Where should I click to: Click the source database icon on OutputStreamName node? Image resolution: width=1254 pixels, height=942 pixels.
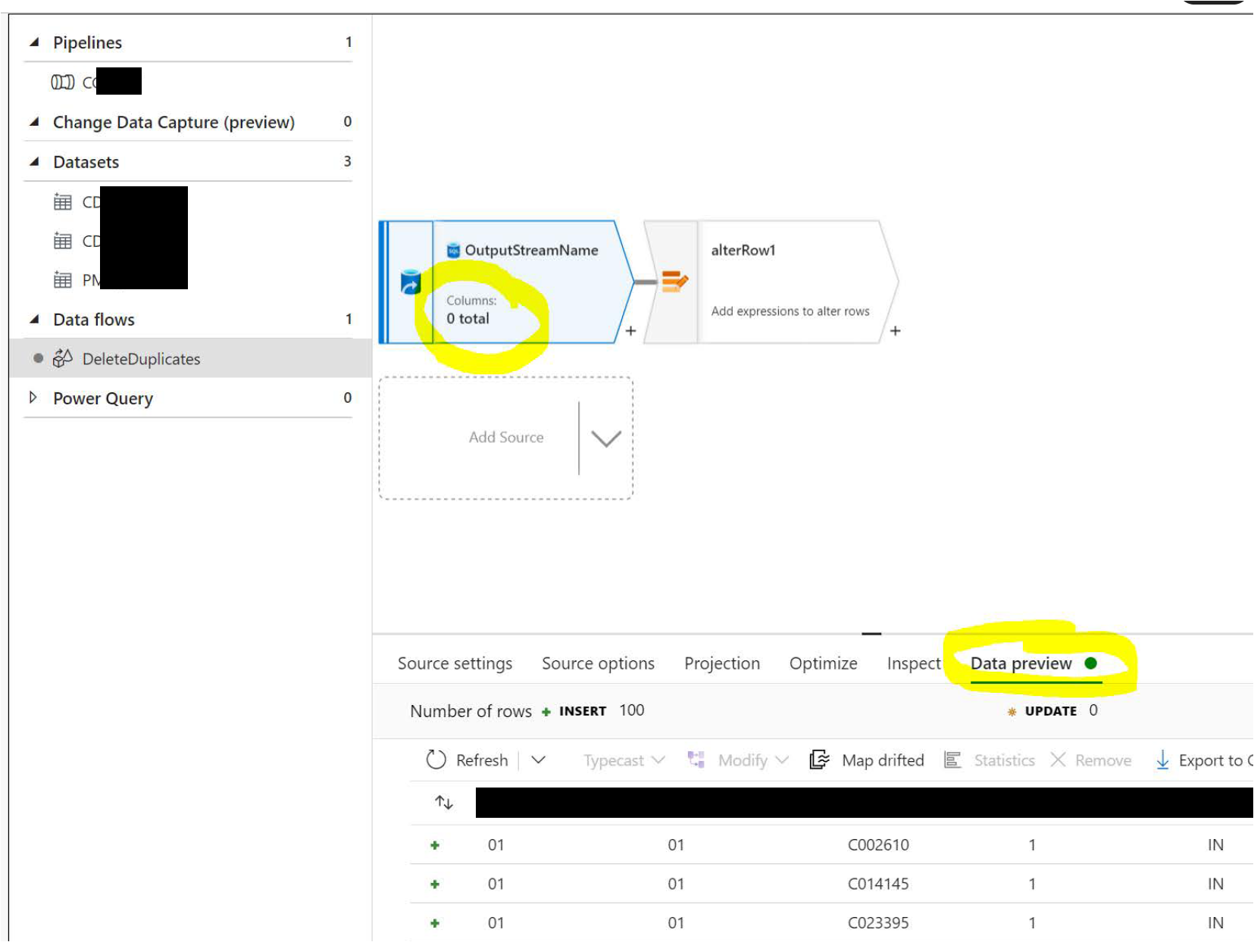[x=409, y=281]
